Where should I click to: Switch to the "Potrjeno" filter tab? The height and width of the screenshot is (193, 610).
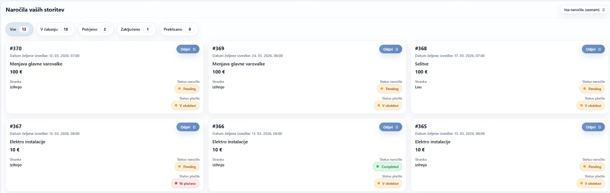95,29
